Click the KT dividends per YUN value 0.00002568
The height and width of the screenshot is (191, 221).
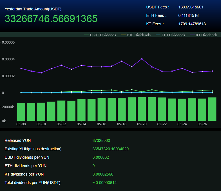pyautogui.click(x=103, y=174)
